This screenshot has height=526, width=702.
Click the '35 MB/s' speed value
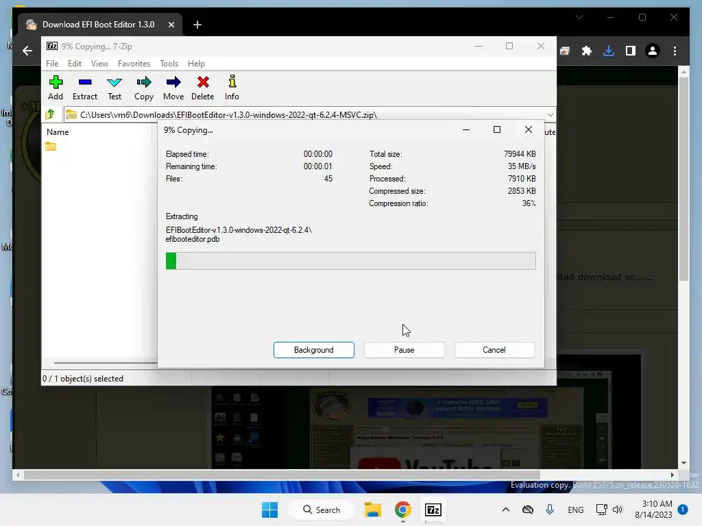(522, 166)
